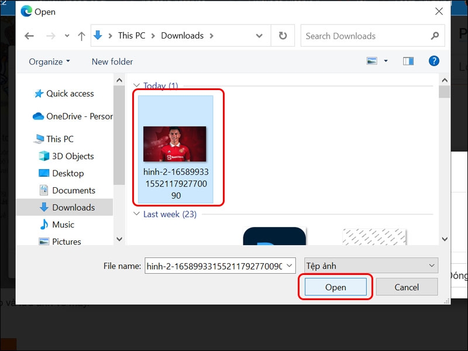Click the Desktop icon in sidebar
Screen dimensions: 468x351
pyautogui.click(x=44, y=173)
